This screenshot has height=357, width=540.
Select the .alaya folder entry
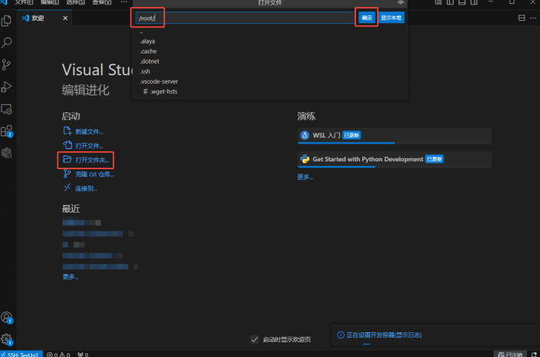270,41
